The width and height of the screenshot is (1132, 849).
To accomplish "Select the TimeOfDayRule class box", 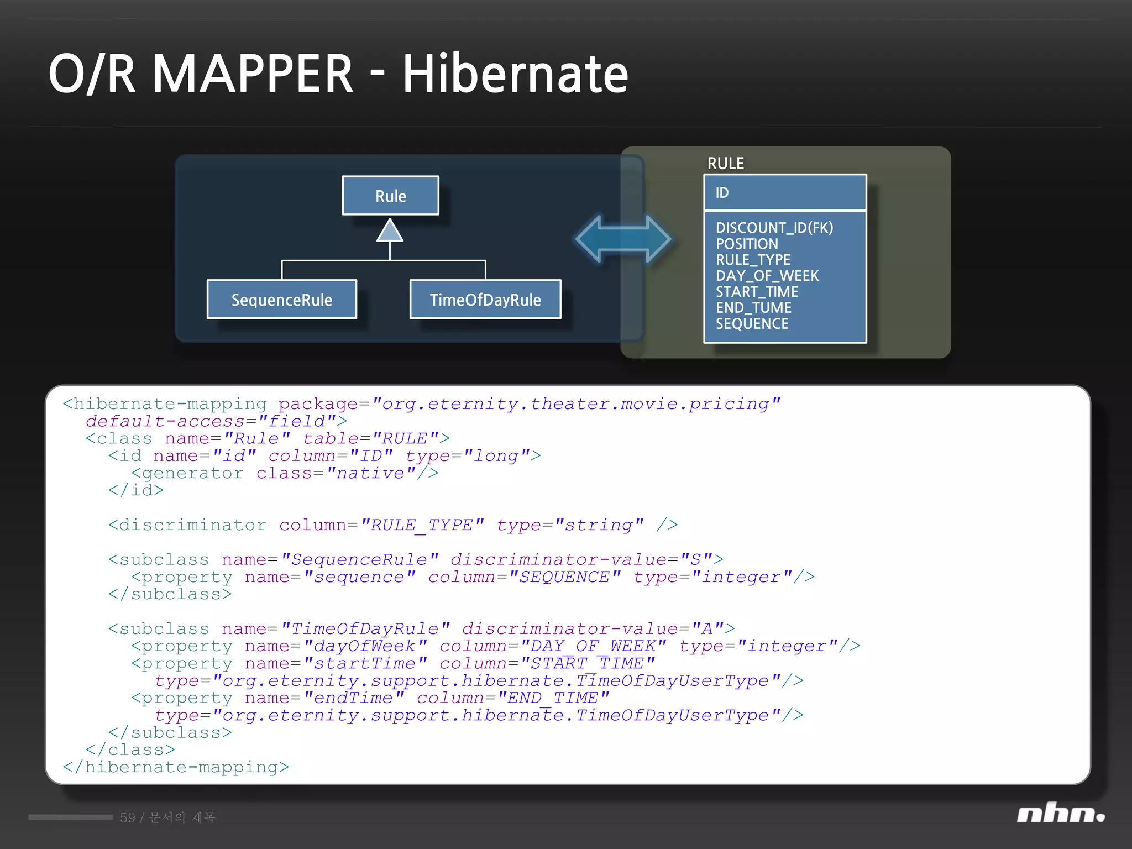I will (x=485, y=300).
